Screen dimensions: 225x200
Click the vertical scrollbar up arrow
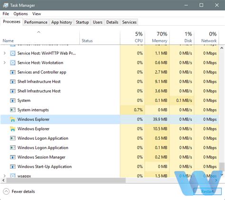(x=222, y=48)
